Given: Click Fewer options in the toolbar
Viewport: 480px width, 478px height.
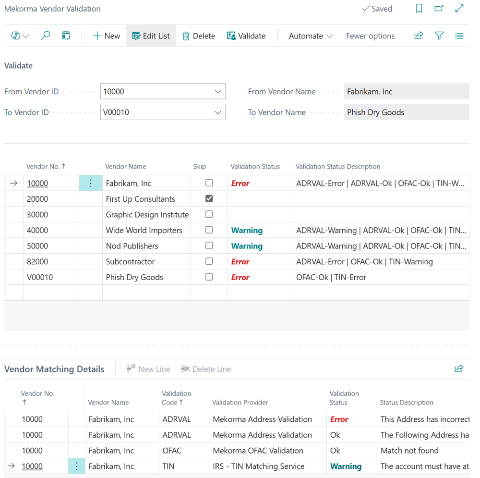Looking at the screenshot, I should click(x=370, y=36).
